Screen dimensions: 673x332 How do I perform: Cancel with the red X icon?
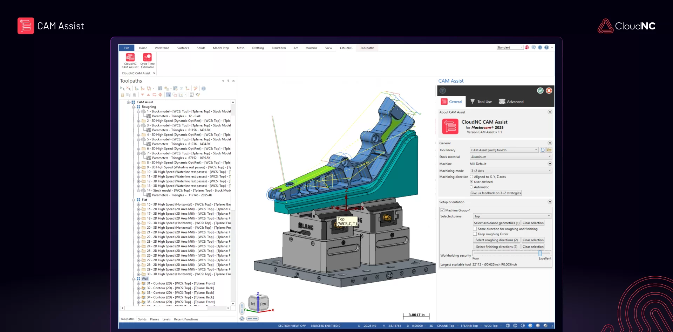[x=549, y=91]
